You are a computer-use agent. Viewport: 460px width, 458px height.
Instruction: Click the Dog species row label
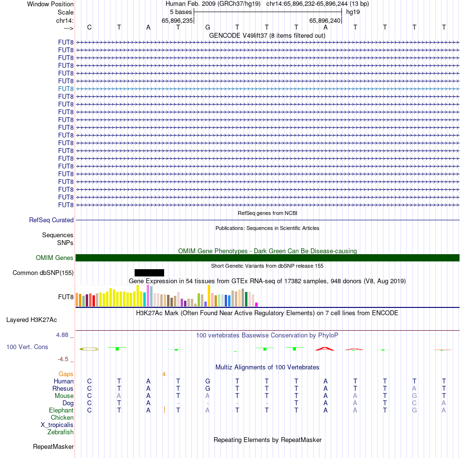tap(68, 403)
